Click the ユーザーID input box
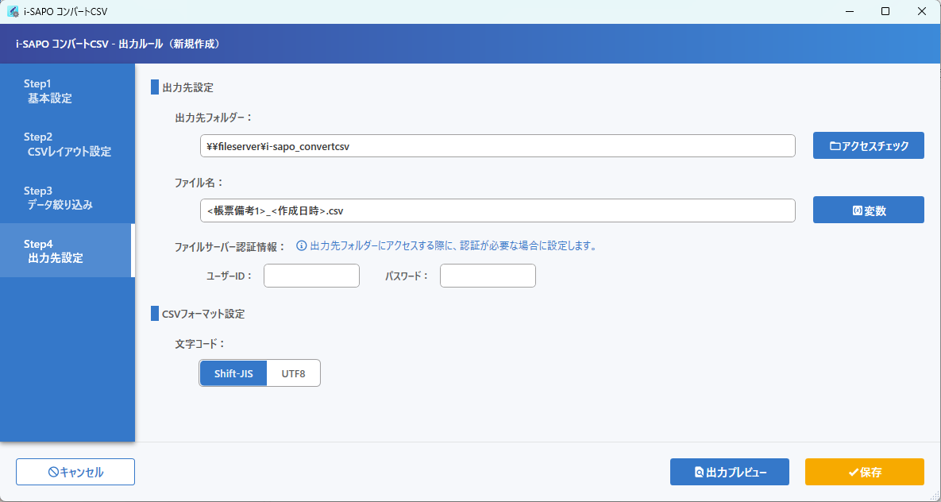 pos(311,276)
